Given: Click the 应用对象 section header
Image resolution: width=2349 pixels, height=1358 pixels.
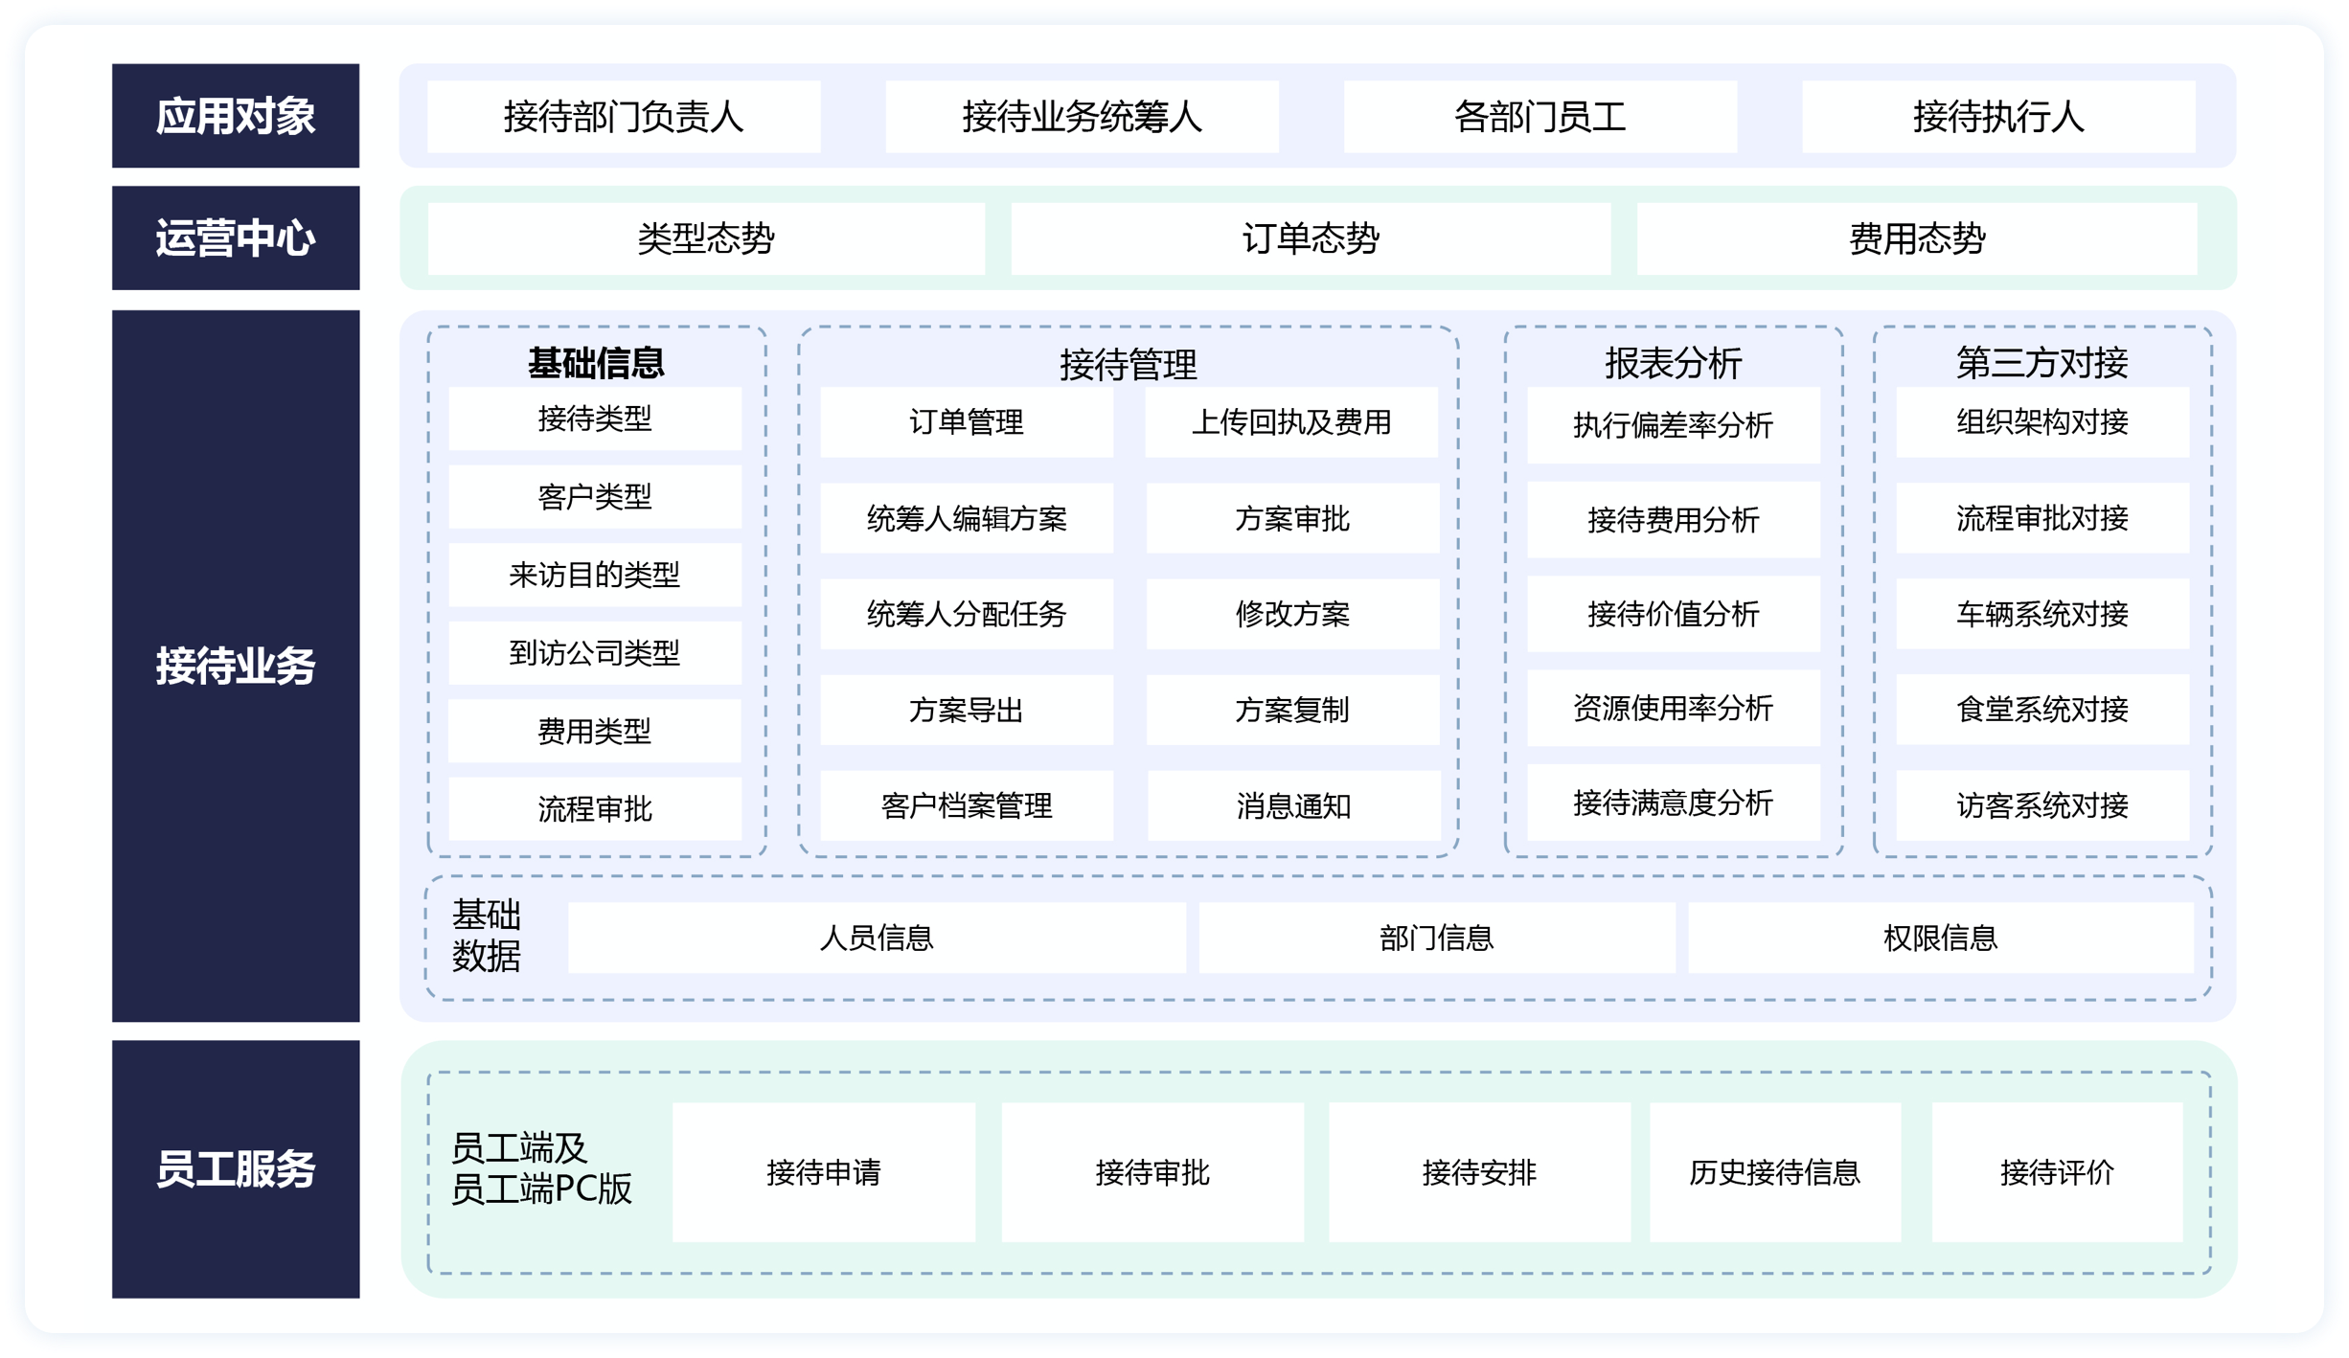Looking at the screenshot, I should click(x=236, y=116).
